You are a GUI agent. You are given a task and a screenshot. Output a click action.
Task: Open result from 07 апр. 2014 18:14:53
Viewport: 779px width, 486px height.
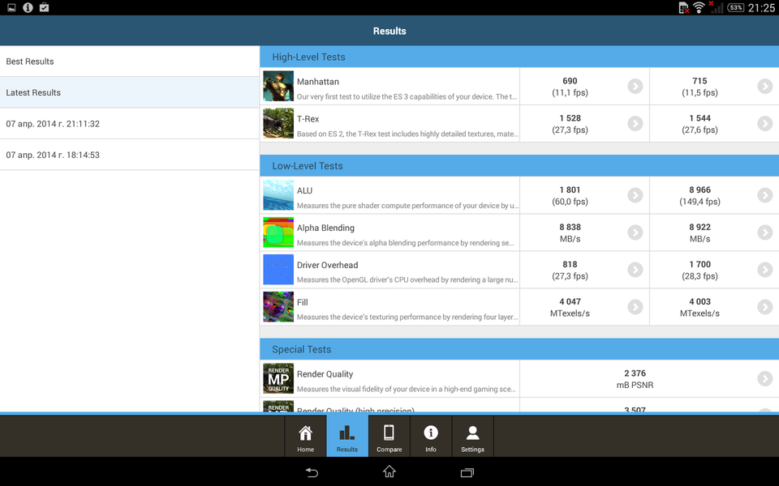point(130,156)
